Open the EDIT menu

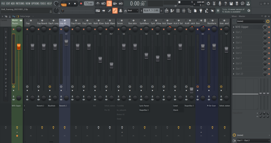tap(8, 3)
